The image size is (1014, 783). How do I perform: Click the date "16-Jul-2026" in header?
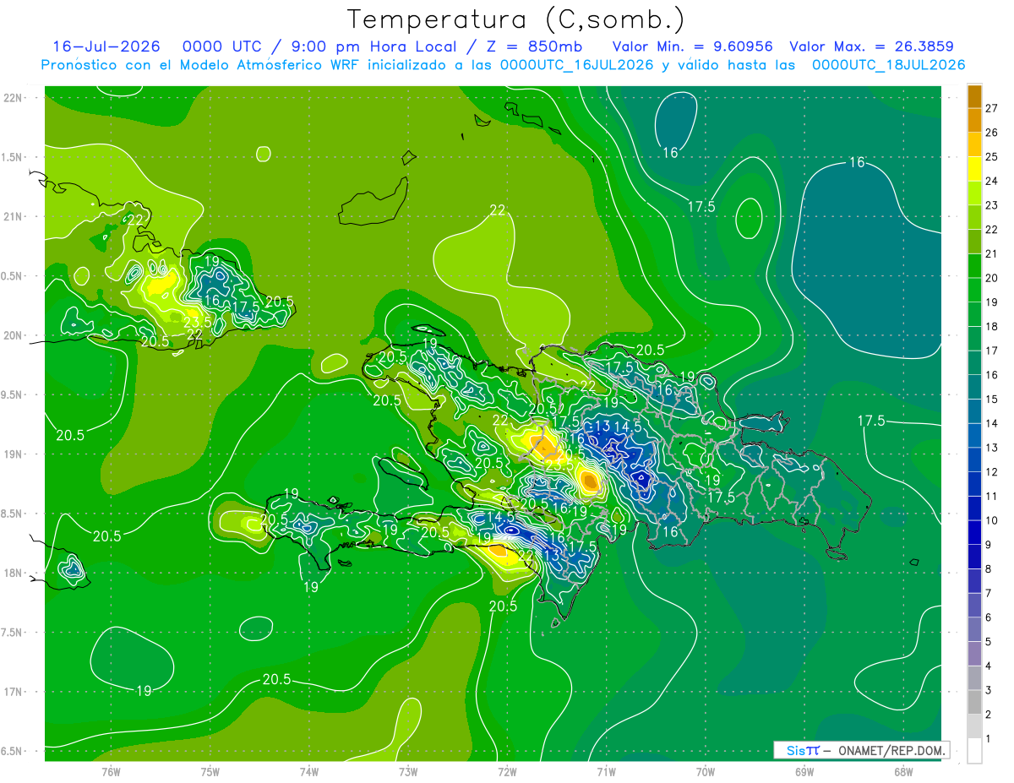click(x=108, y=46)
